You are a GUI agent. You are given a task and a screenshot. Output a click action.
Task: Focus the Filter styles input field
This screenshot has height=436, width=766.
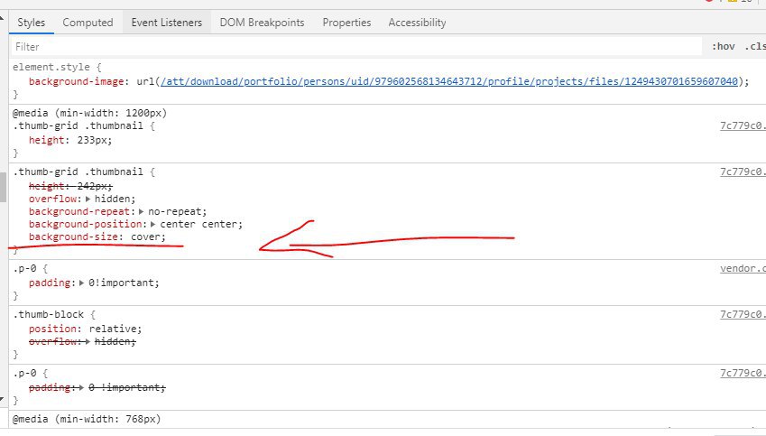pyautogui.click(x=356, y=47)
